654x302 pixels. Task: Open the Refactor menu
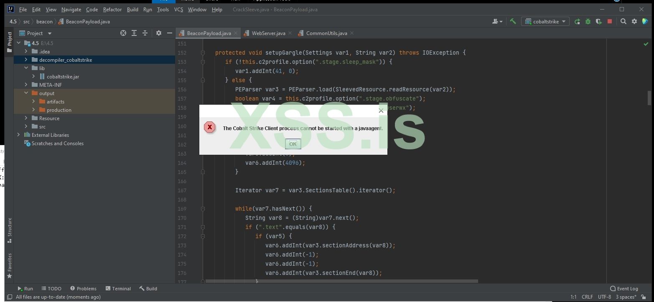tap(112, 10)
